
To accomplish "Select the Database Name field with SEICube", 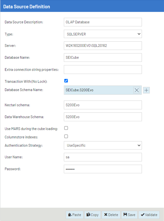I will [103, 57].
